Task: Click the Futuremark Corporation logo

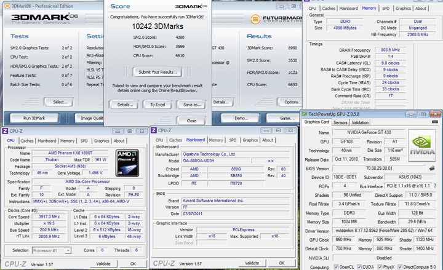Action: pyautogui.click(x=276, y=19)
